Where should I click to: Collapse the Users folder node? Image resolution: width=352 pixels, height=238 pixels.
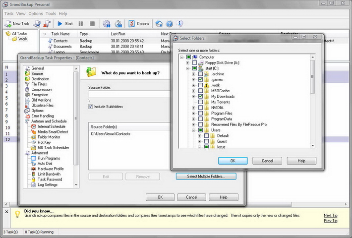pos(193,130)
